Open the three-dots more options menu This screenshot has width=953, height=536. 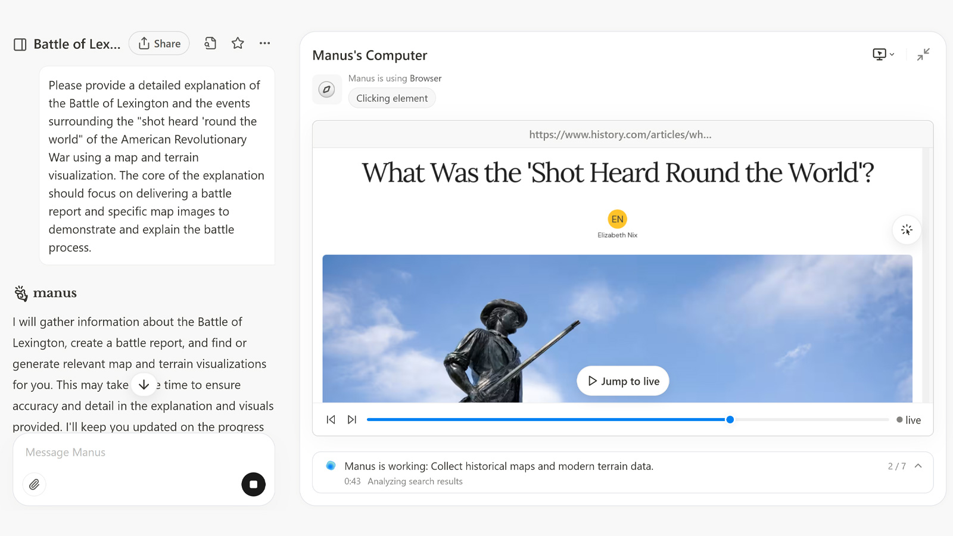click(265, 43)
